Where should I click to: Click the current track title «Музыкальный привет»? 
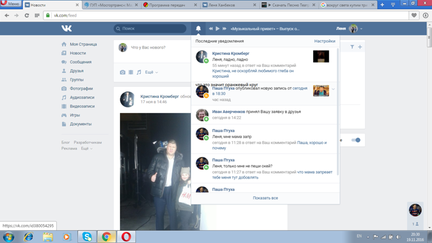coord(265,29)
